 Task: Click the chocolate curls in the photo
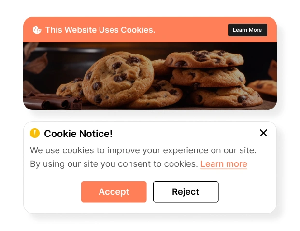point(53,101)
